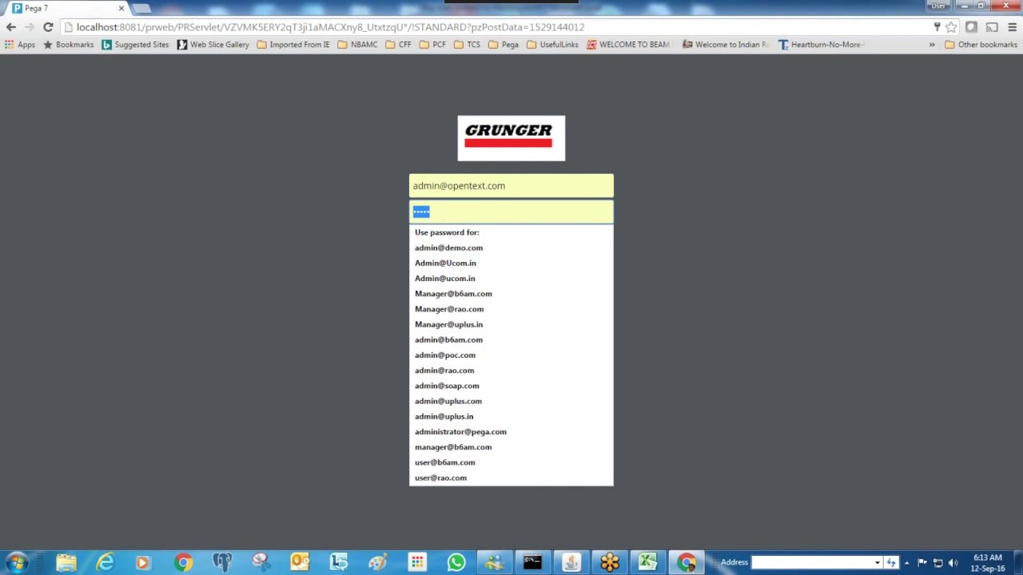Open the Java taskbar icon

(571, 562)
